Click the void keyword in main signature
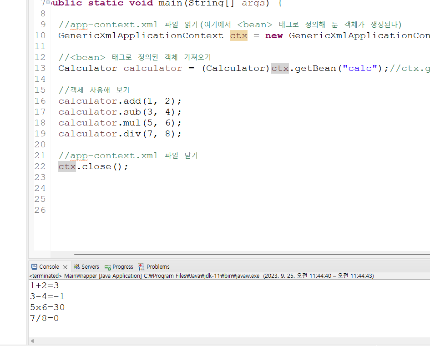Viewport: 430px width, 346px height. pyautogui.click(x=141, y=3)
